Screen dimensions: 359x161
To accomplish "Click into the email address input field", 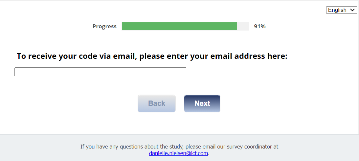I will coord(100,72).
